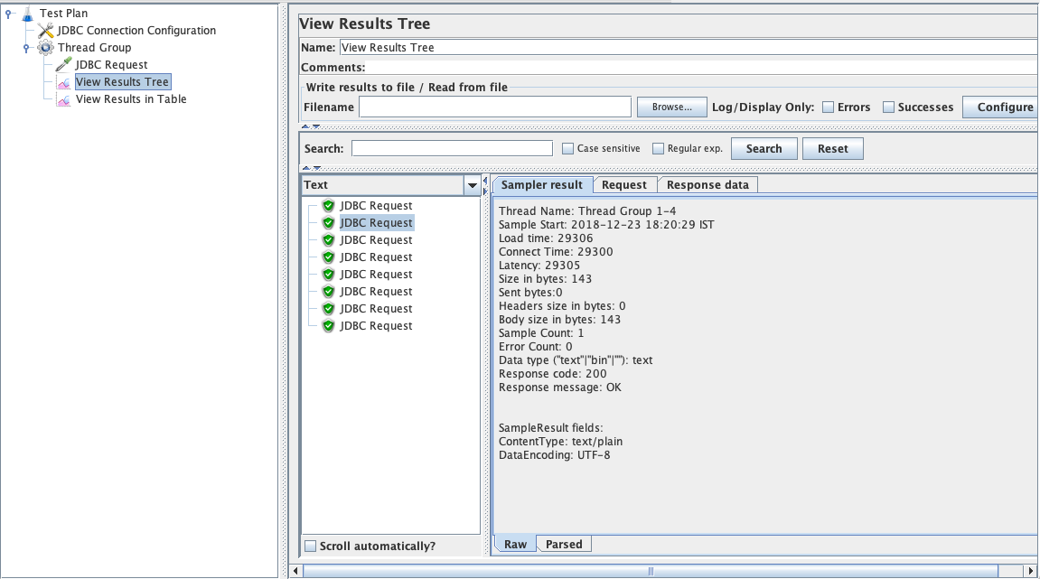1040x579 pixels.
Task: Open the results renderer Text dropdown
Action: point(472,184)
